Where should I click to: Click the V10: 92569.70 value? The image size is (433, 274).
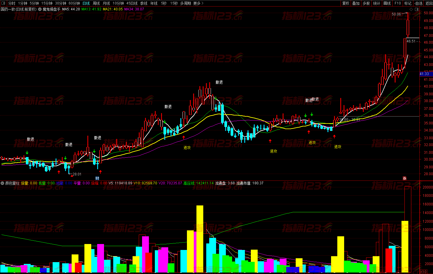coord(145,183)
